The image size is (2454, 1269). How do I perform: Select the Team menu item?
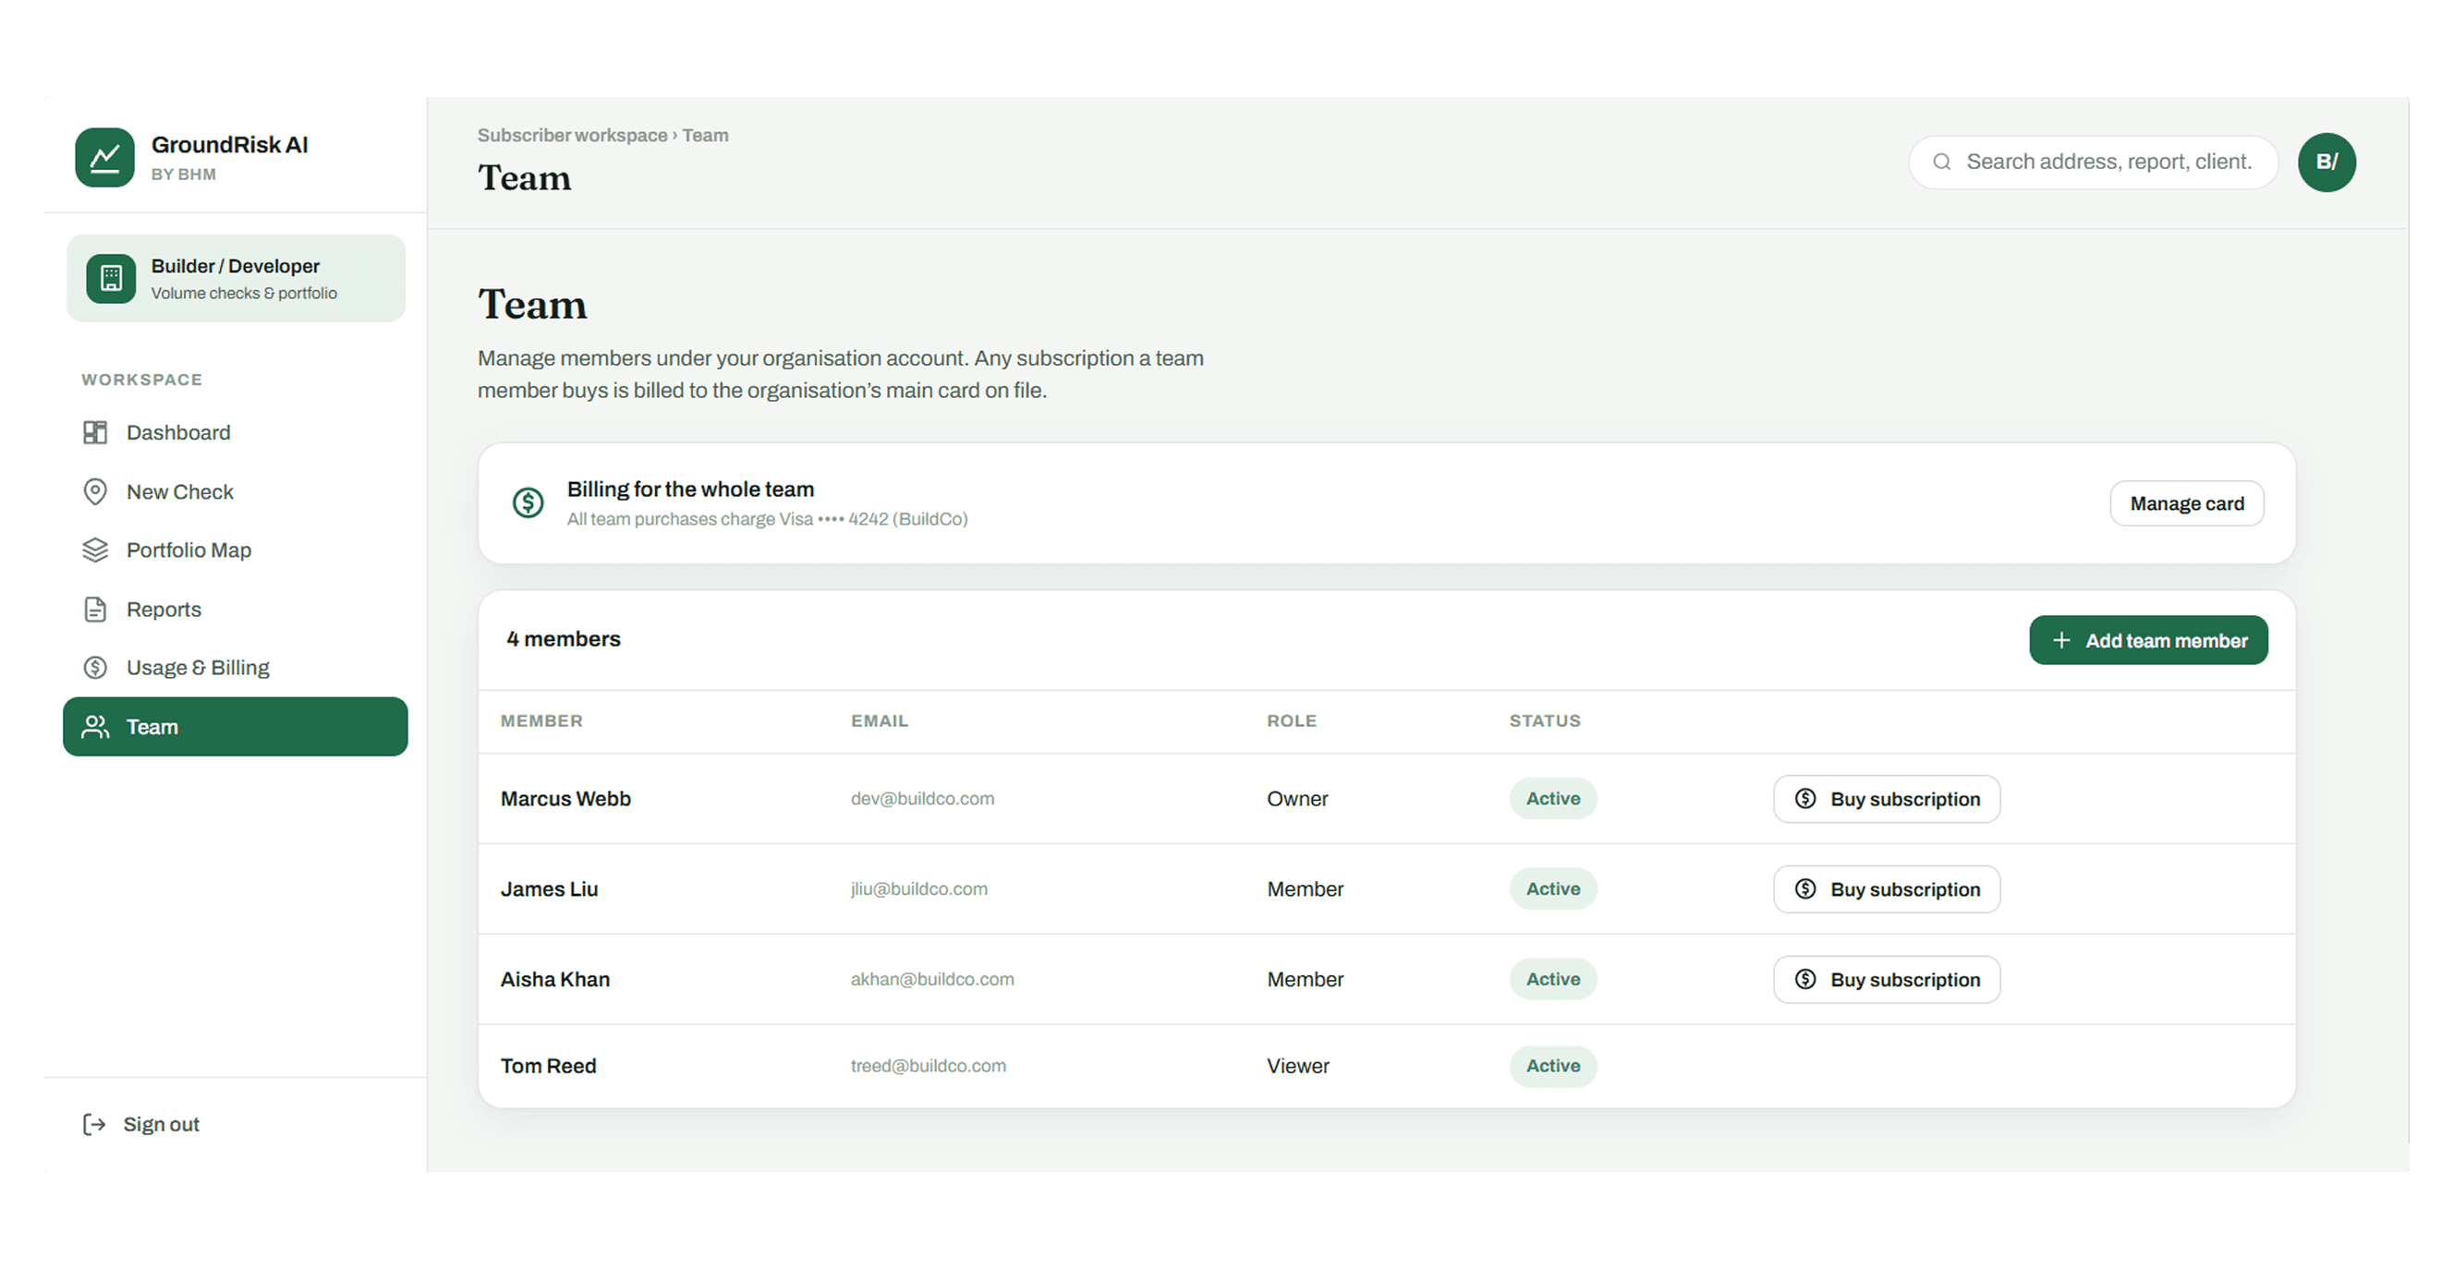(236, 726)
